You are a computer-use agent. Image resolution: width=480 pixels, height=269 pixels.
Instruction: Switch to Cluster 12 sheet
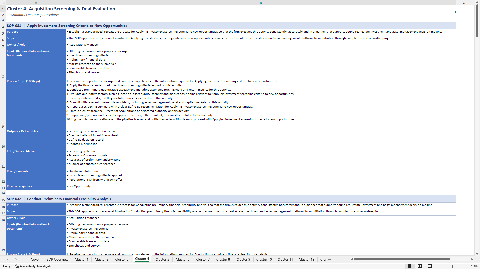pyautogui.click(x=307, y=259)
